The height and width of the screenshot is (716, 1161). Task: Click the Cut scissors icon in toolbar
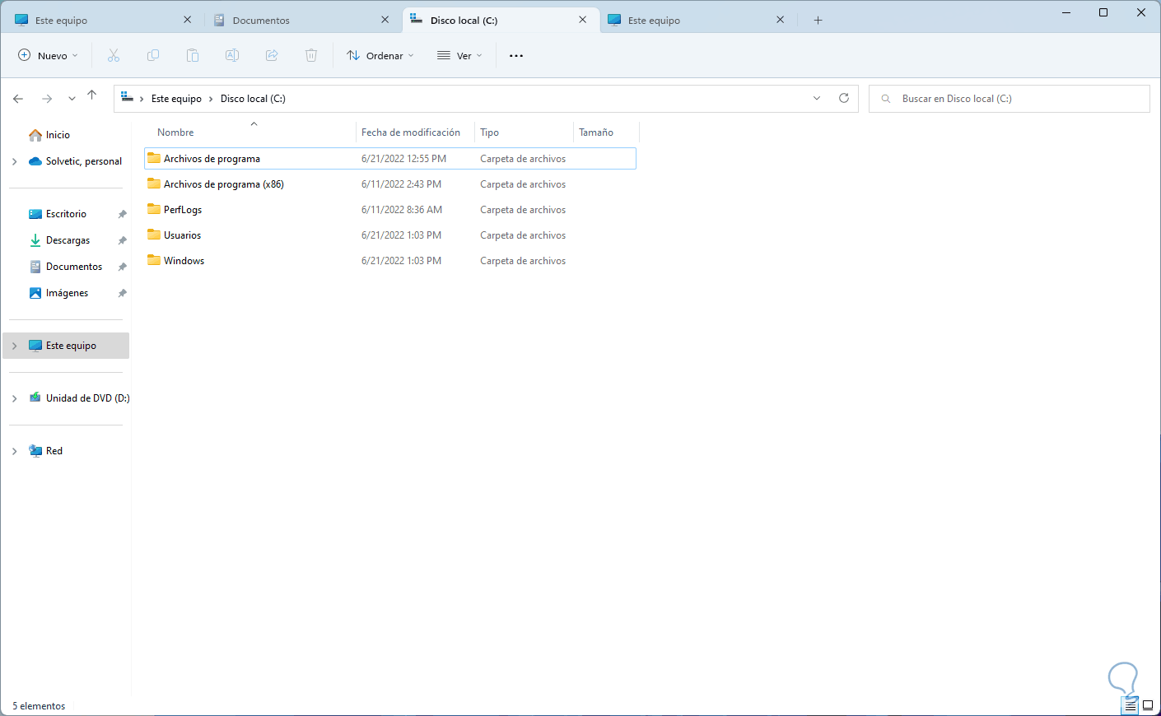click(x=114, y=55)
